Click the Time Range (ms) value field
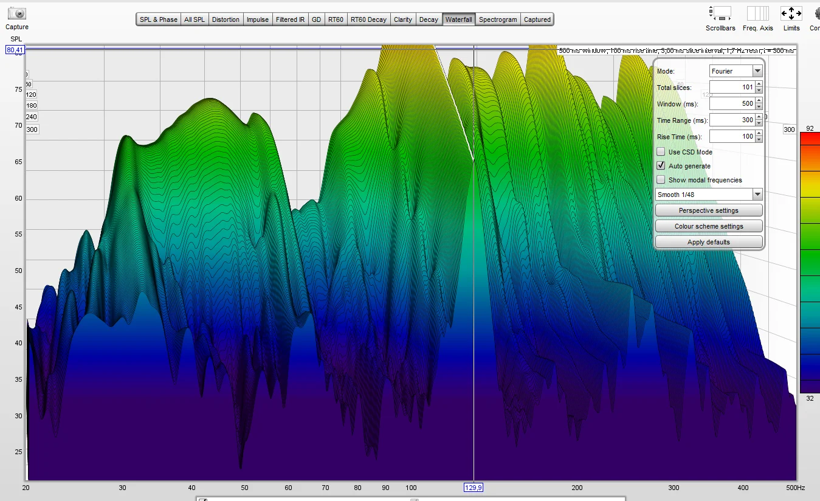The width and height of the screenshot is (820, 501). click(x=732, y=120)
